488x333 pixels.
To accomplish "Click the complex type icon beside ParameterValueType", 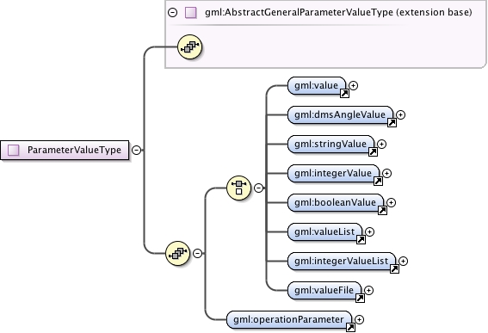I will 14,150.
